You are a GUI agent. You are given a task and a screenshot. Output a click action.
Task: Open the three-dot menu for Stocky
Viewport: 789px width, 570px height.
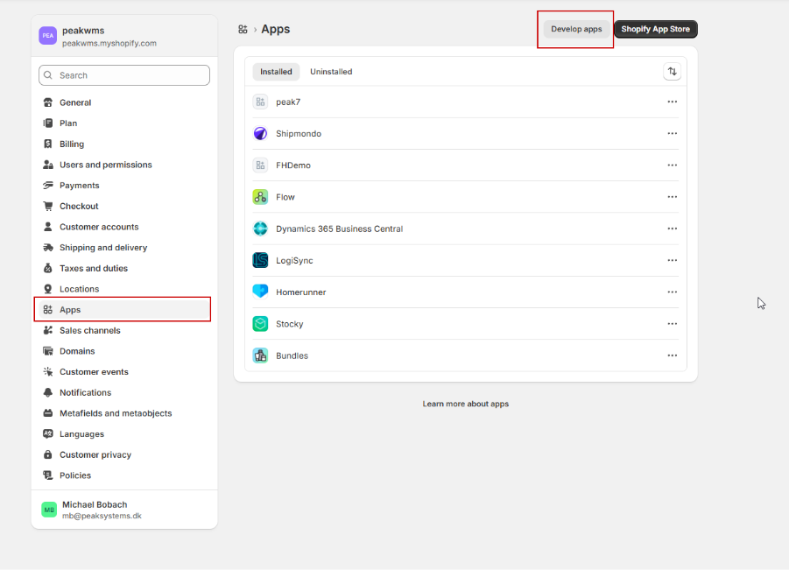pyautogui.click(x=673, y=323)
